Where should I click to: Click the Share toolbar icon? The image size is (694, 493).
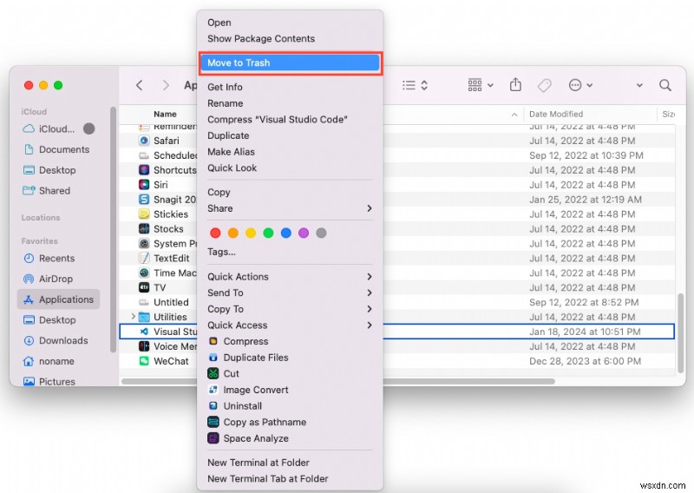click(x=515, y=84)
